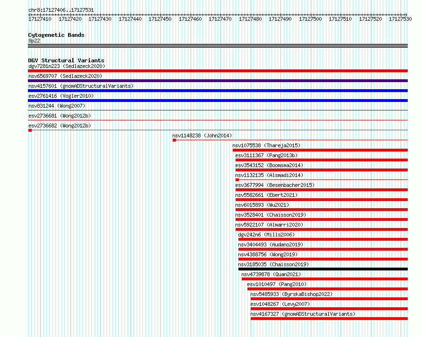Click the chr8:17127406..17127531 region label
421x337 pixels.
coord(61,10)
